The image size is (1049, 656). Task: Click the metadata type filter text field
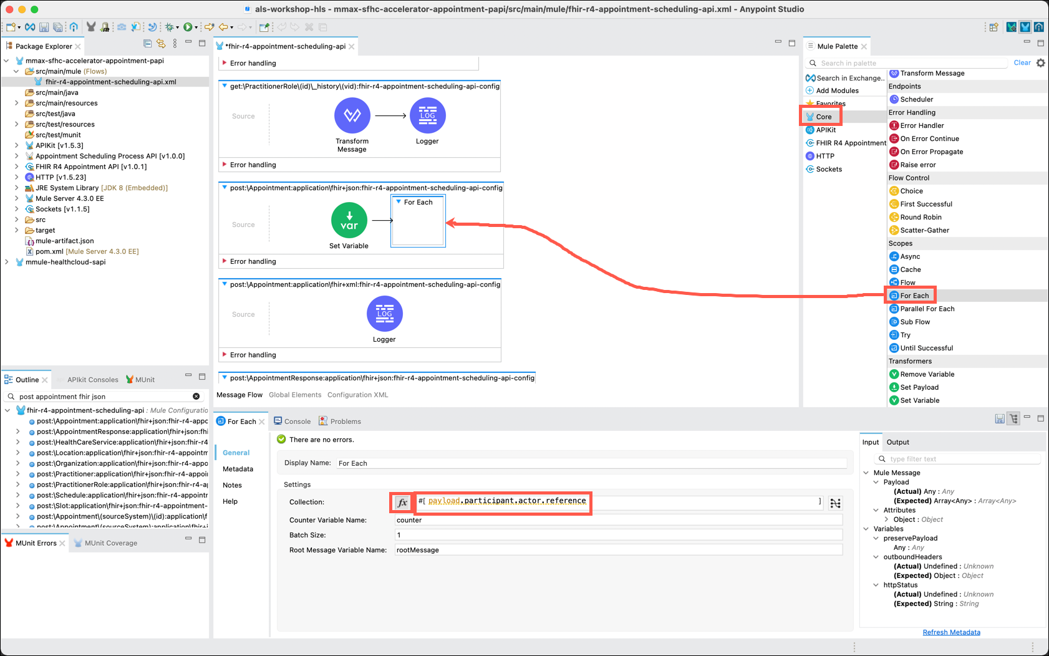pyautogui.click(x=959, y=459)
